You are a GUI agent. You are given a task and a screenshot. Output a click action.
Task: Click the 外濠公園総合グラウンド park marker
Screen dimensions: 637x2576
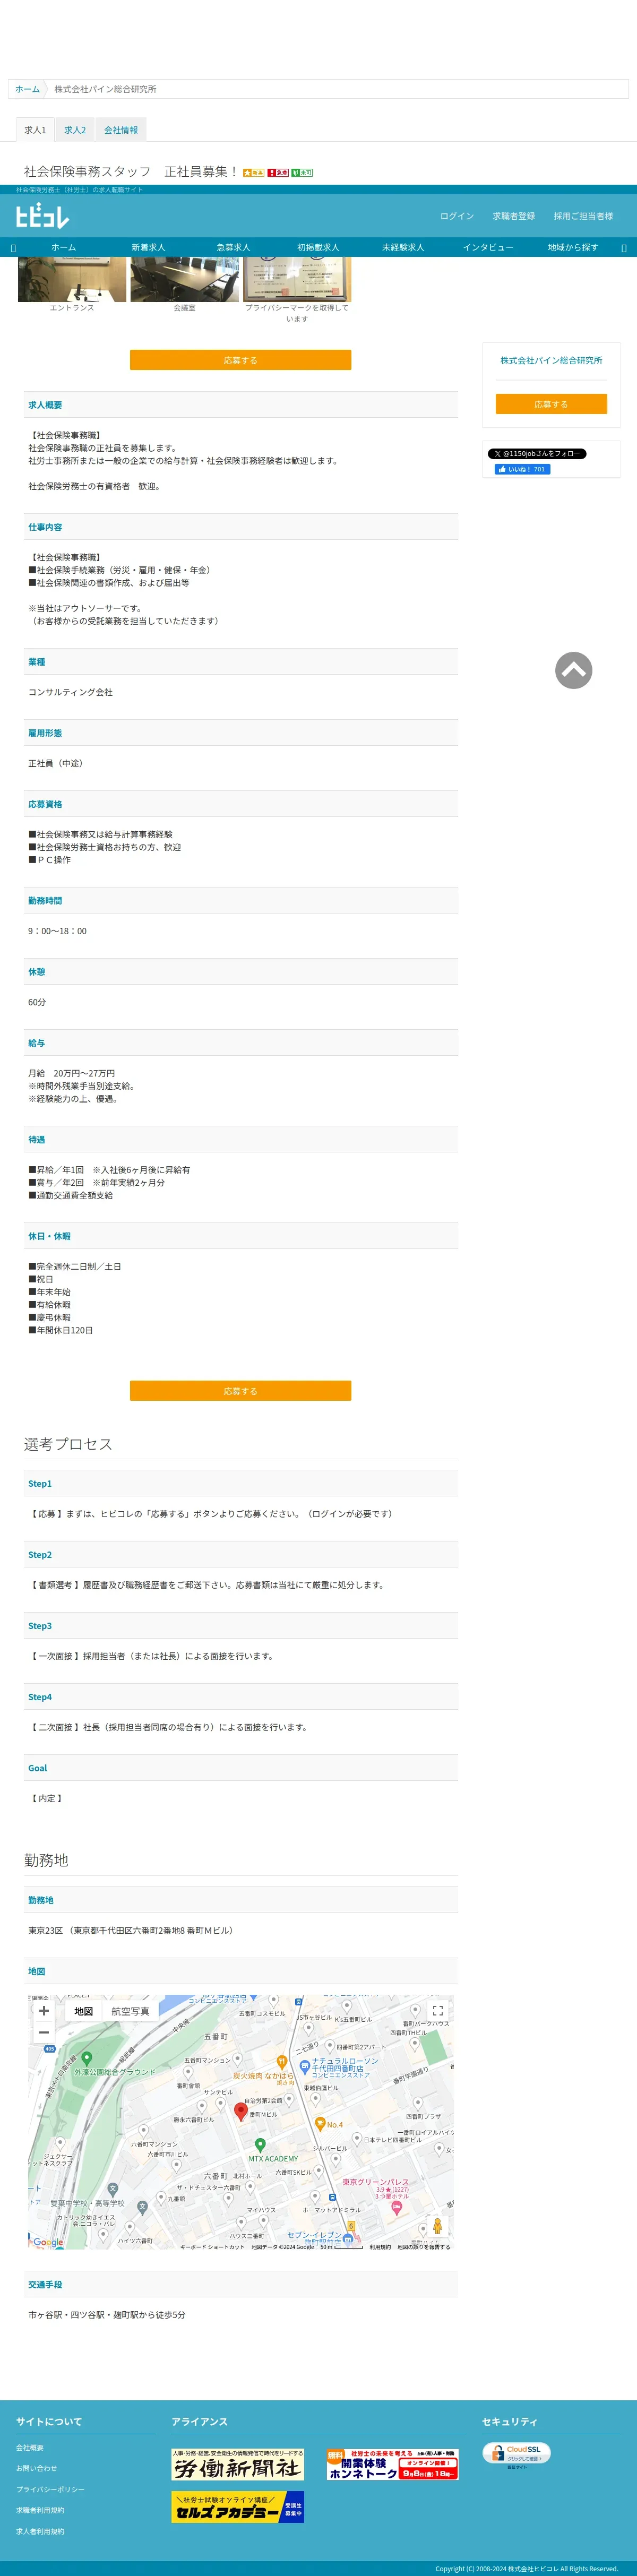pos(86,2058)
